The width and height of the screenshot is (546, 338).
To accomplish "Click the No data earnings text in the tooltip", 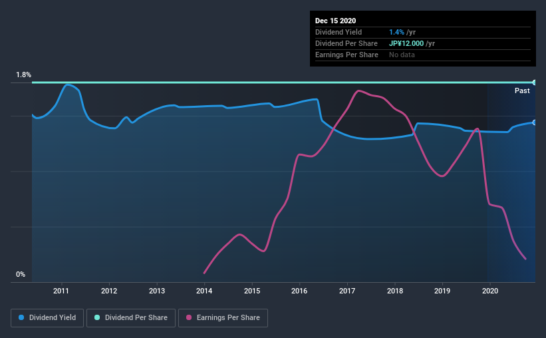I will click(402, 55).
